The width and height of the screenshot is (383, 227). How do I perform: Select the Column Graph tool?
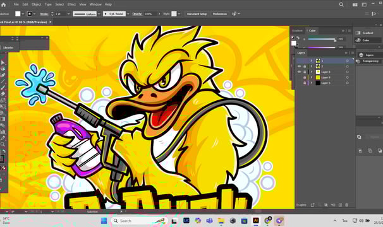click(x=3, y=132)
